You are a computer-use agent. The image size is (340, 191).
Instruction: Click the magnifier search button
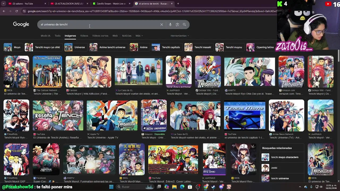(x=184, y=25)
